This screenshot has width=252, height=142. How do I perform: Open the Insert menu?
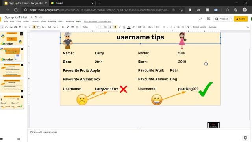pos(26,21)
